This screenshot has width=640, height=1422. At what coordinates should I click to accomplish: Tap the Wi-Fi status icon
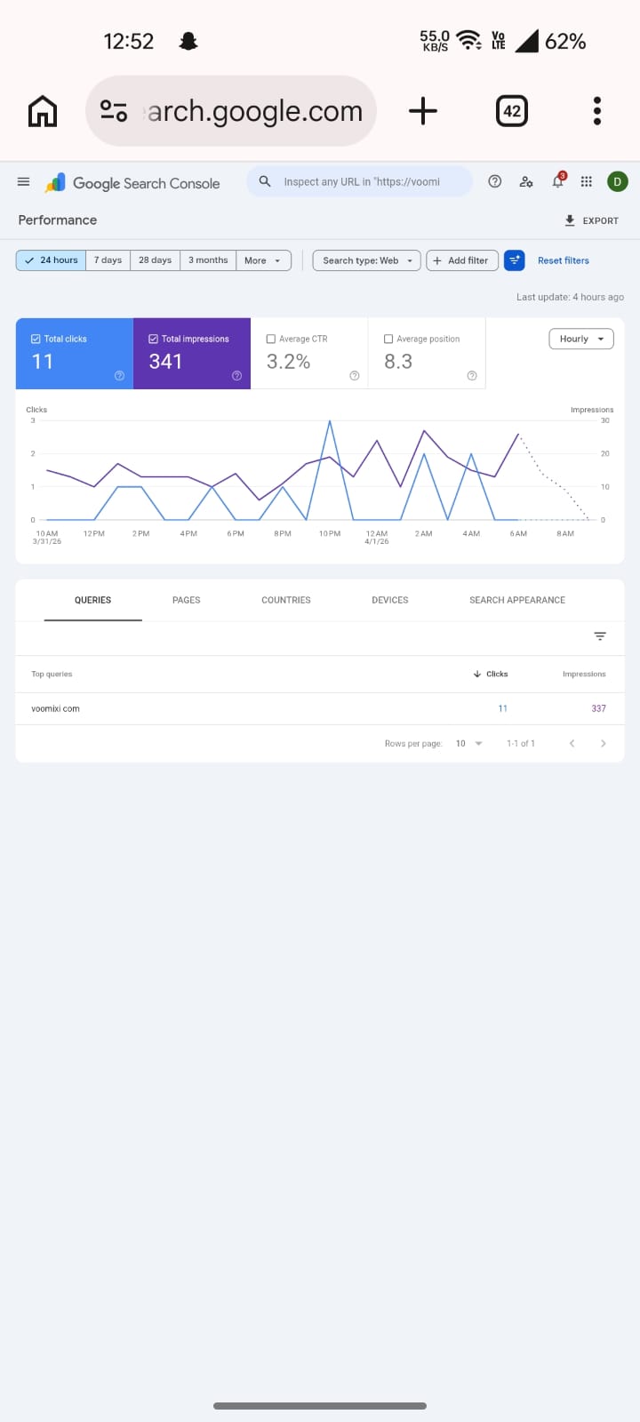pos(468,41)
